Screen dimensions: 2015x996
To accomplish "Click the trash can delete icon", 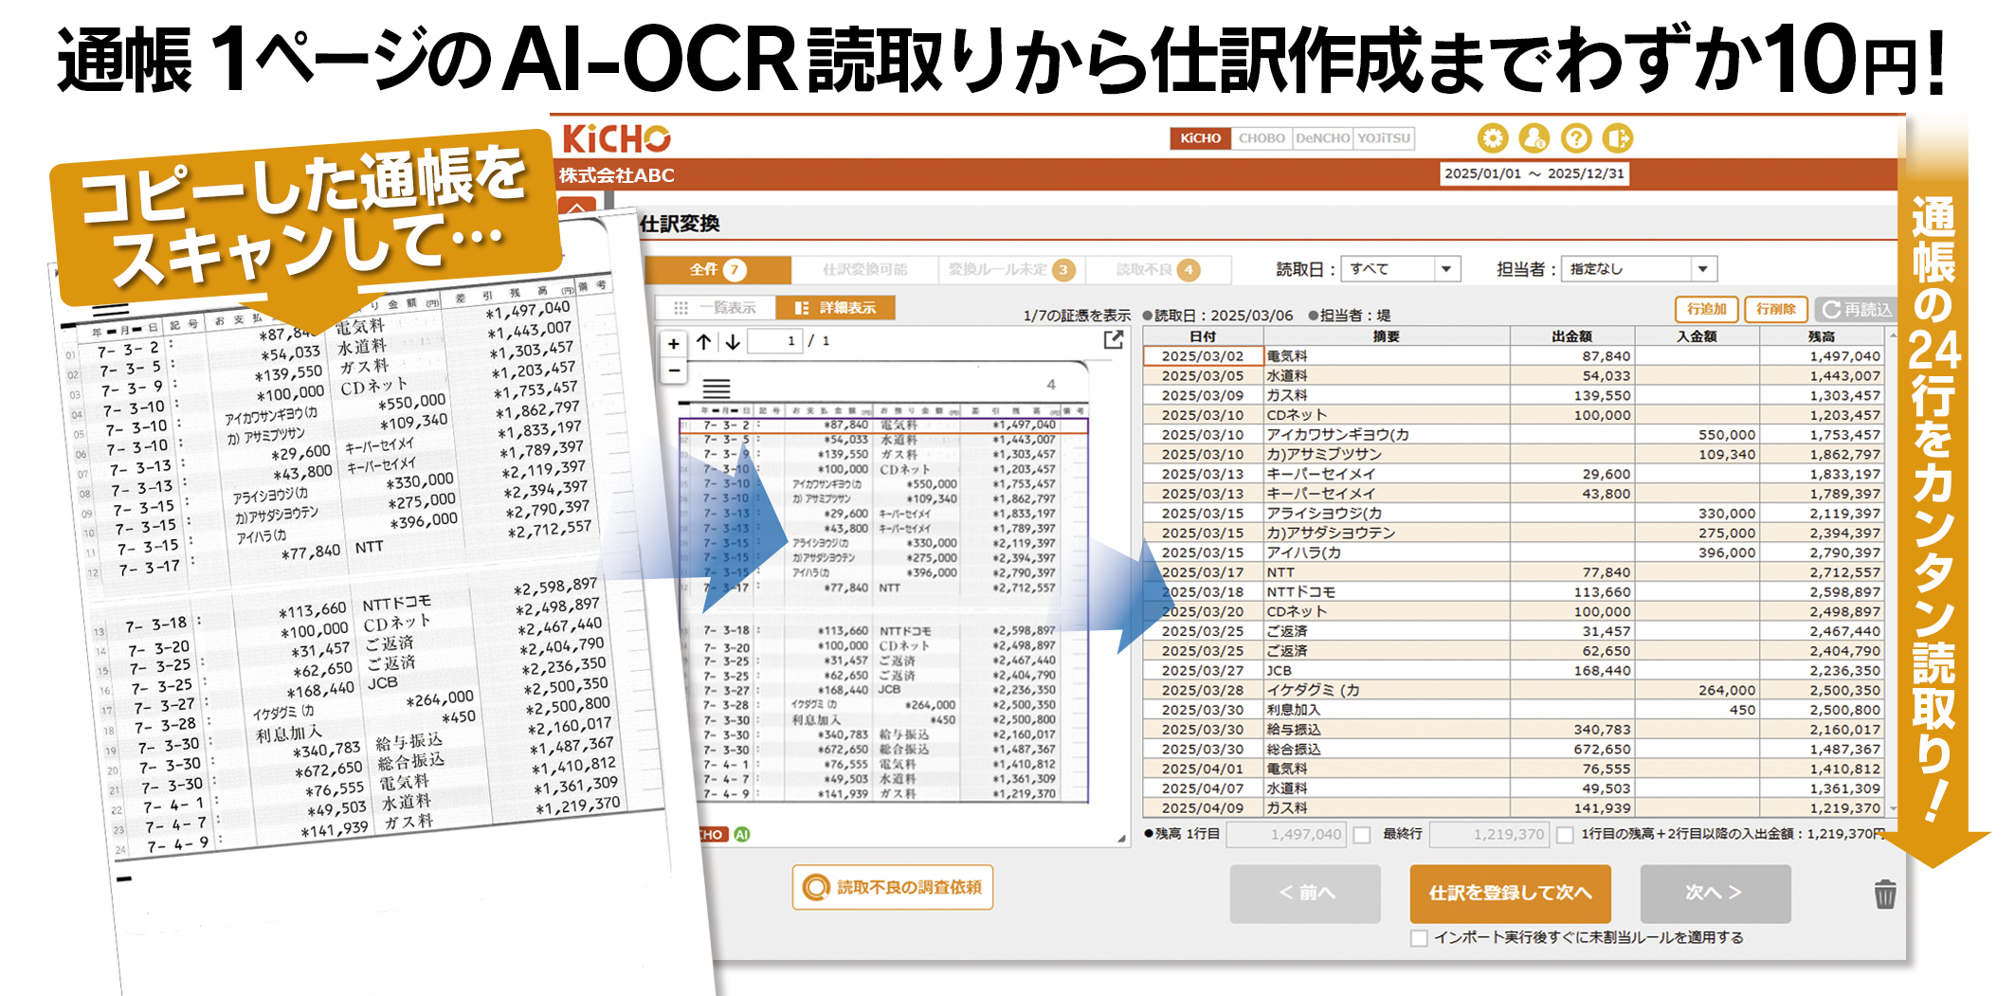I will (1884, 894).
